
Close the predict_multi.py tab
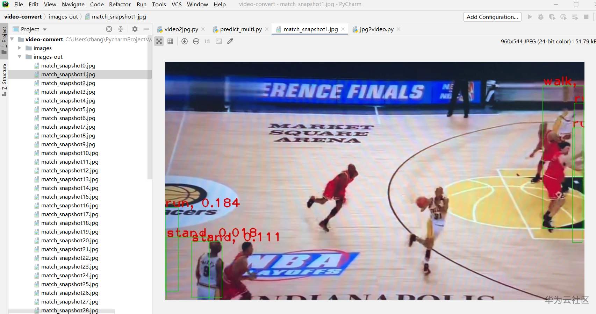(x=267, y=29)
